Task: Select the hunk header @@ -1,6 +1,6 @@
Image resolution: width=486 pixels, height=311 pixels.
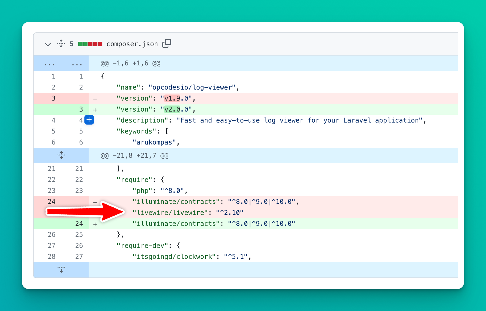Action: tap(130, 63)
